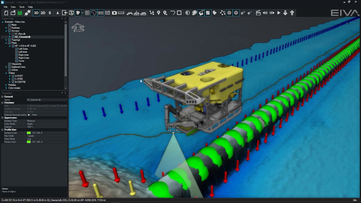
Task: Click the wireframe cube icon
Action: [x=71, y=13]
